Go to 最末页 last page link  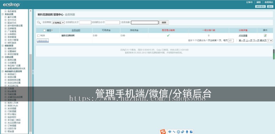[263, 41]
